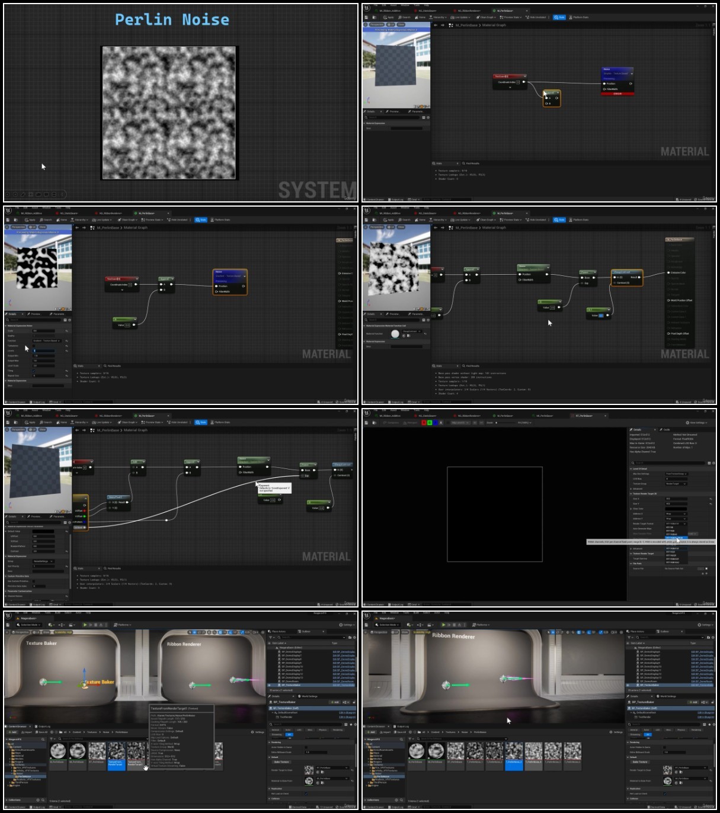The height and width of the screenshot is (813, 720).
Task: Click Content Browser Settings gear in Texture Baker editor
Action: click(x=257, y=732)
